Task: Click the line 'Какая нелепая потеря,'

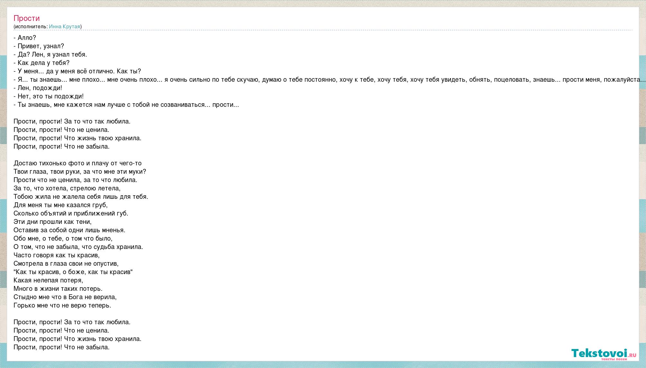Action: 48,280
